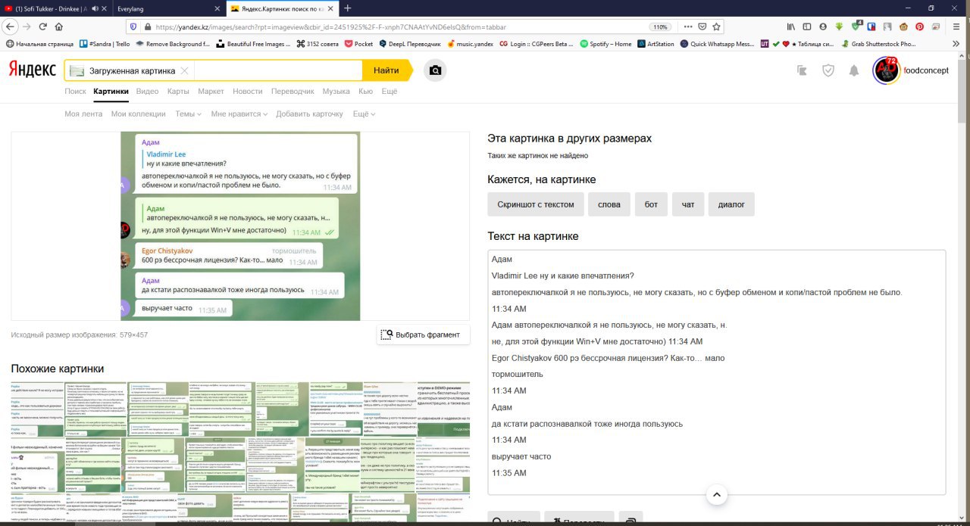Reload the page with the refresh icon
The image size is (970, 526).
[x=42, y=26]
